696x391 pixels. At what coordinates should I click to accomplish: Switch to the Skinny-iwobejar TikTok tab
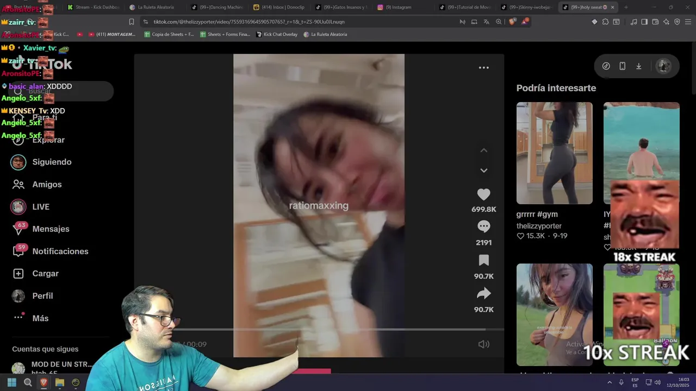527,7
